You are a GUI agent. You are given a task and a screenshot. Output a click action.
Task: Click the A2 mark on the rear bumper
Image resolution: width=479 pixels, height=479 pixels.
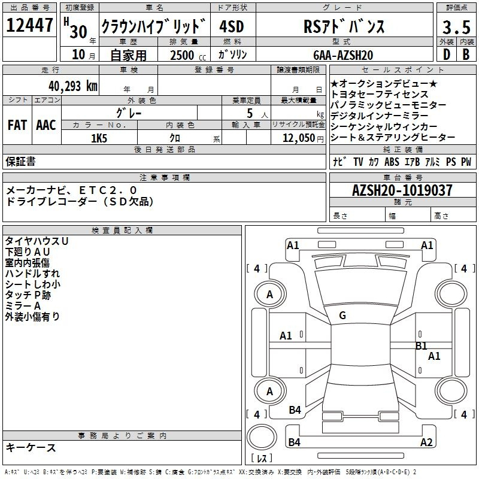tap(426, 442)
